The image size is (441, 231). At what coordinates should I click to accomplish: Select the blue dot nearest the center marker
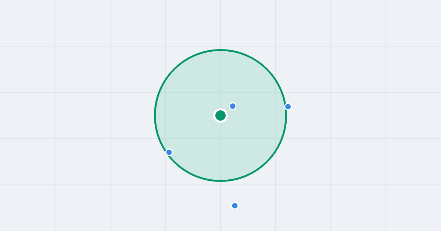click(x=233, y=106)
